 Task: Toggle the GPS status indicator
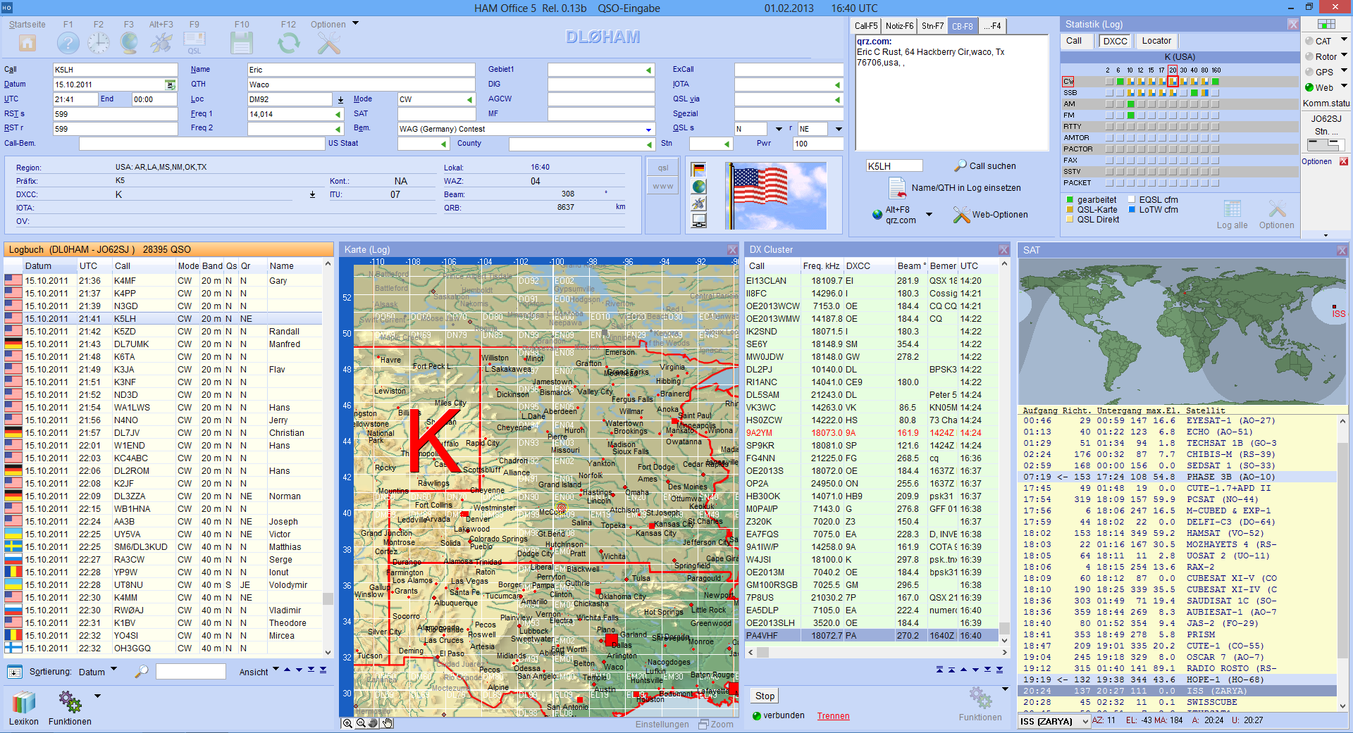click(x=1309, y=73)
